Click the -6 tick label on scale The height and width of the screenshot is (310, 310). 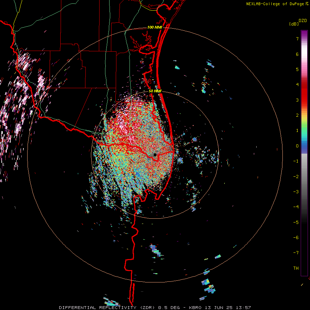tap(296, 237)
